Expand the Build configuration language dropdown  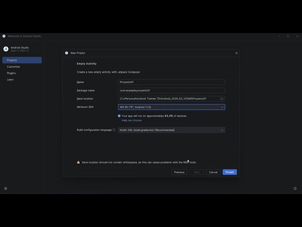click(x=171, y=130)
